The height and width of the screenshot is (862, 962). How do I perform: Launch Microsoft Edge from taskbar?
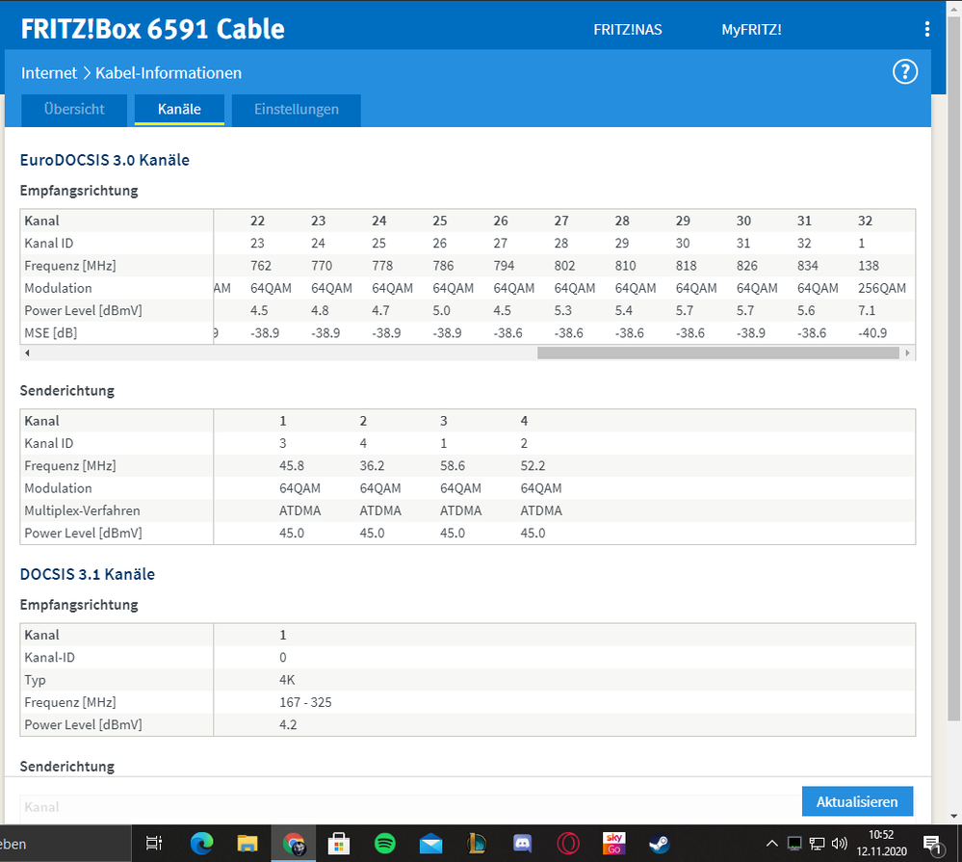click(x=201, y=844)
